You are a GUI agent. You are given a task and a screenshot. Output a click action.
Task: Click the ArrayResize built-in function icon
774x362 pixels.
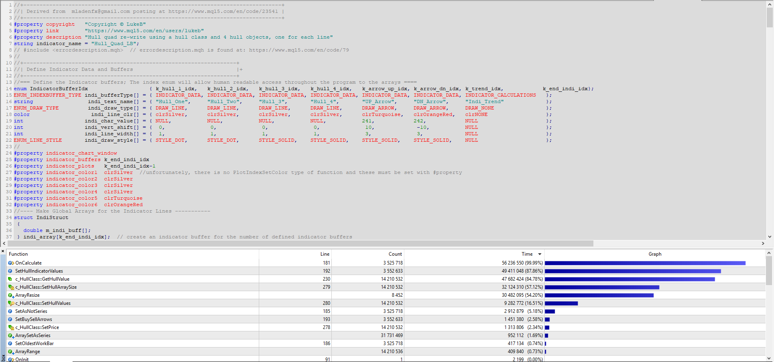(x=11, y=295)
